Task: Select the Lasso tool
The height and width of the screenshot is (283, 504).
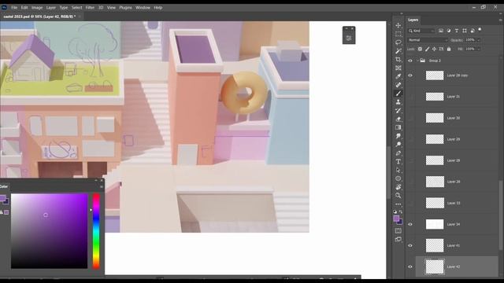Action: click(x=398, y=42)
